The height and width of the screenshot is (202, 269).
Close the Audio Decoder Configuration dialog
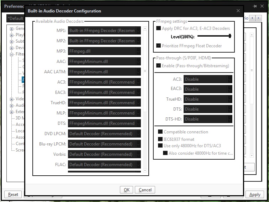(238, 11)
